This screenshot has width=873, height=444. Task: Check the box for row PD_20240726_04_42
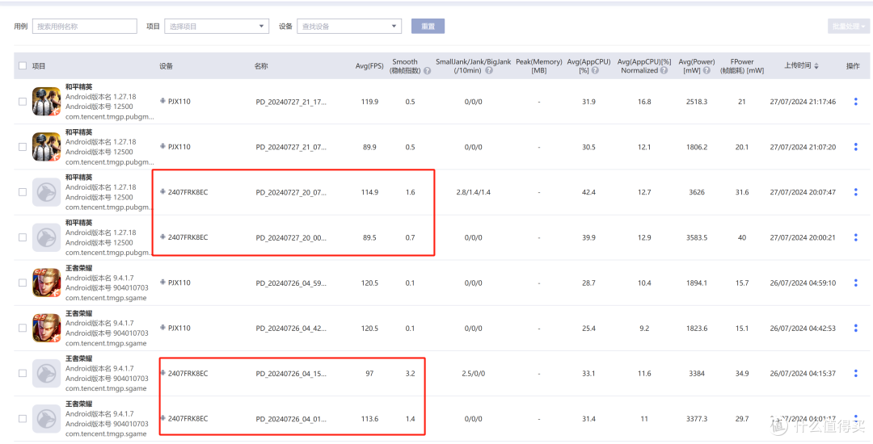point(23,328)
